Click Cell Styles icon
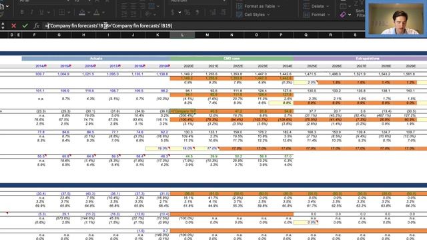 [x=239, y=15]
